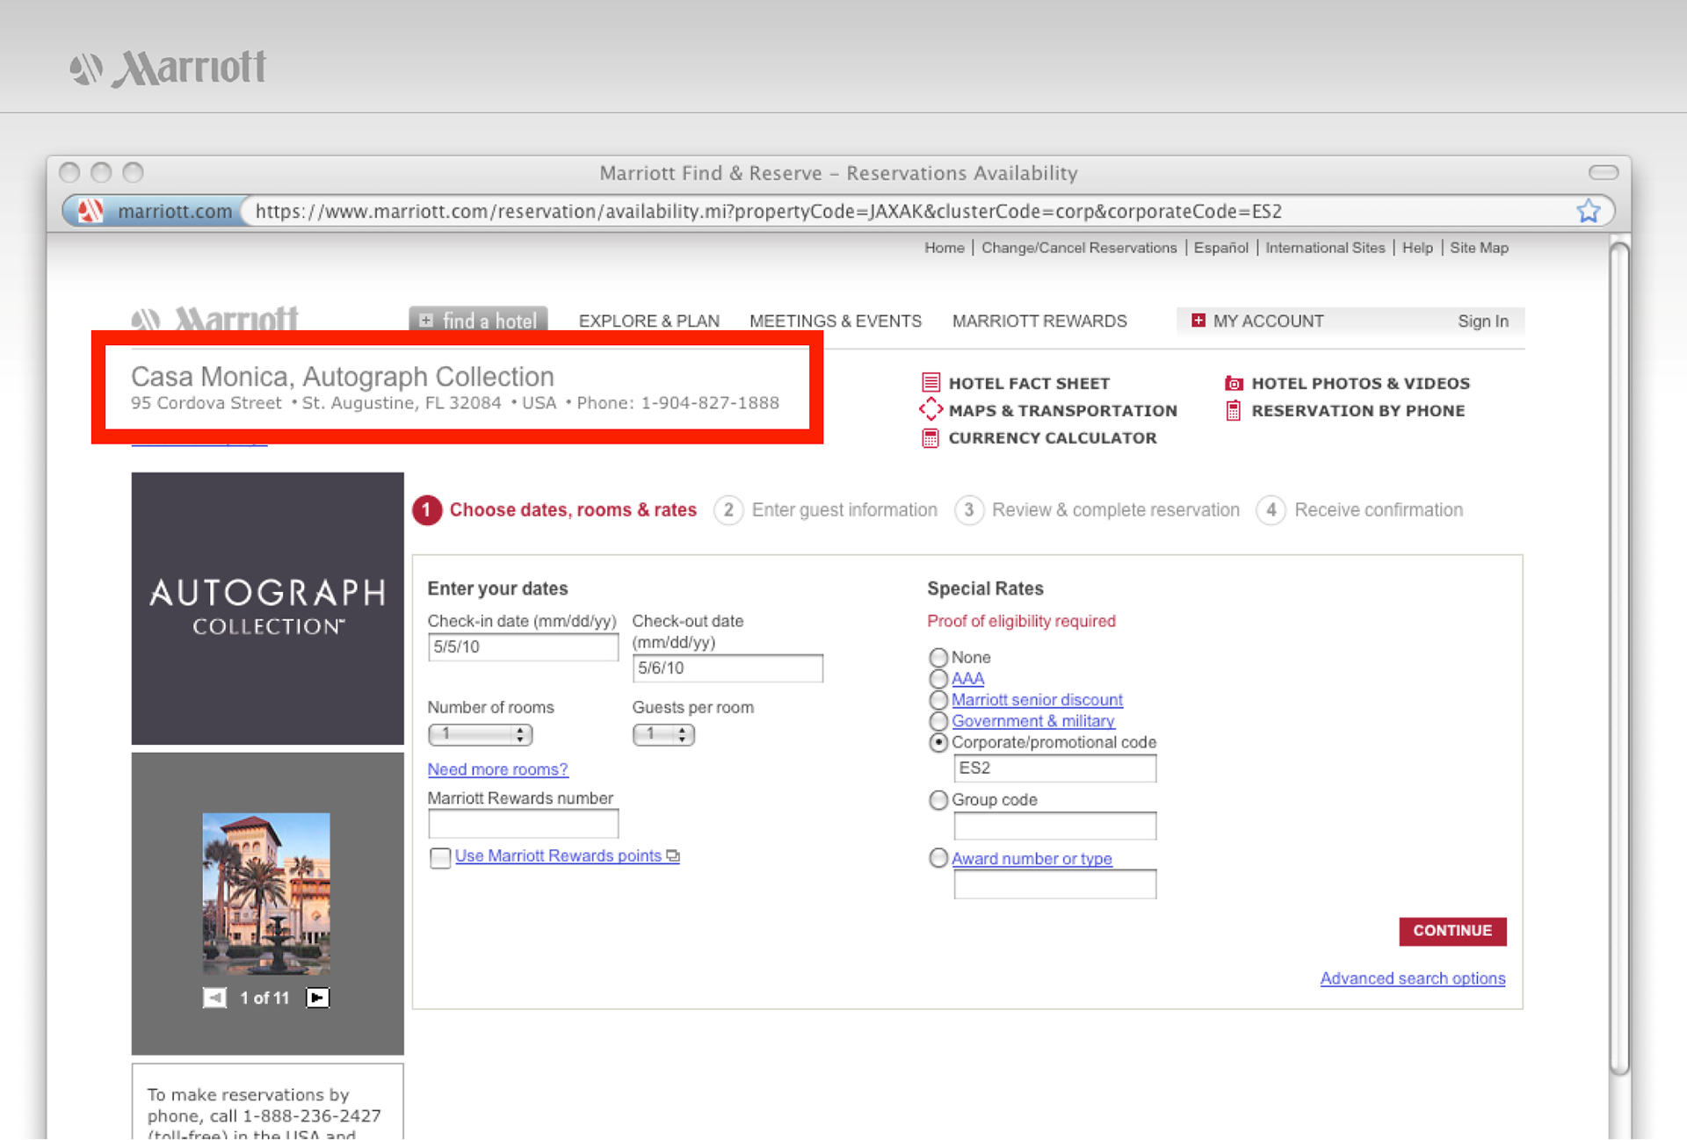Image resolution: width=1687 pixels, height=1140 pixels.
Task: Open the Number of rooms dropdown
Action: [480, 734]
